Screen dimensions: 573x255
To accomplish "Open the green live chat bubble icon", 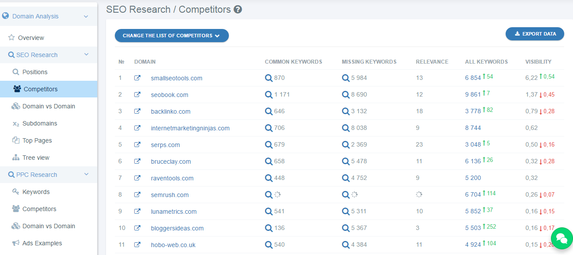I will (562, 238).
